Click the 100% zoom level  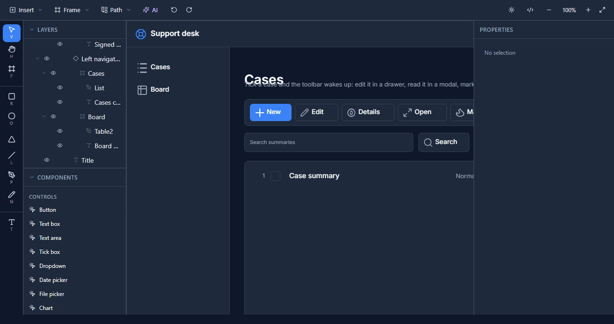(569, 10)
